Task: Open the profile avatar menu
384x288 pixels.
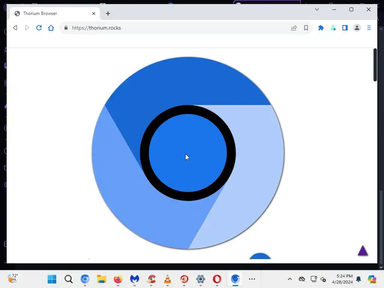Action: click(x=357, y=28)
